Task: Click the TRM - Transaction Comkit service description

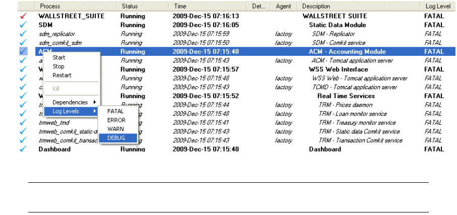Action: [x=361, y=140]
